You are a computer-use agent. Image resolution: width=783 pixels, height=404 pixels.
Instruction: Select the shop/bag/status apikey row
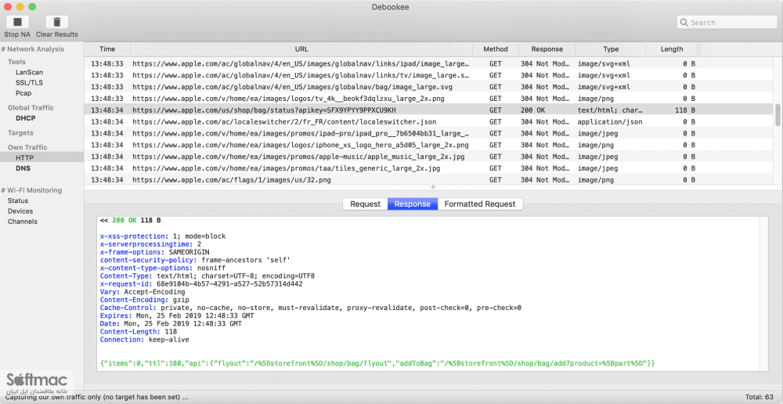point(429,110)
